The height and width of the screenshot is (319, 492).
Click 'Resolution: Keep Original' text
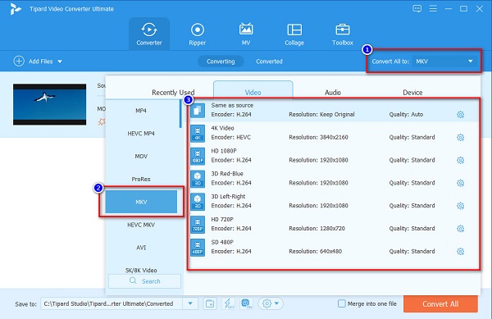point(321,115)
